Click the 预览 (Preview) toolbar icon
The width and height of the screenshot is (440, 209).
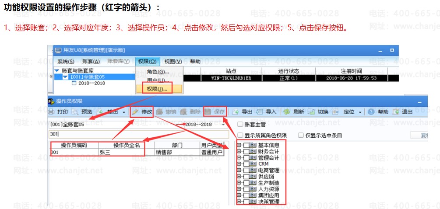(x=76, y=112)
